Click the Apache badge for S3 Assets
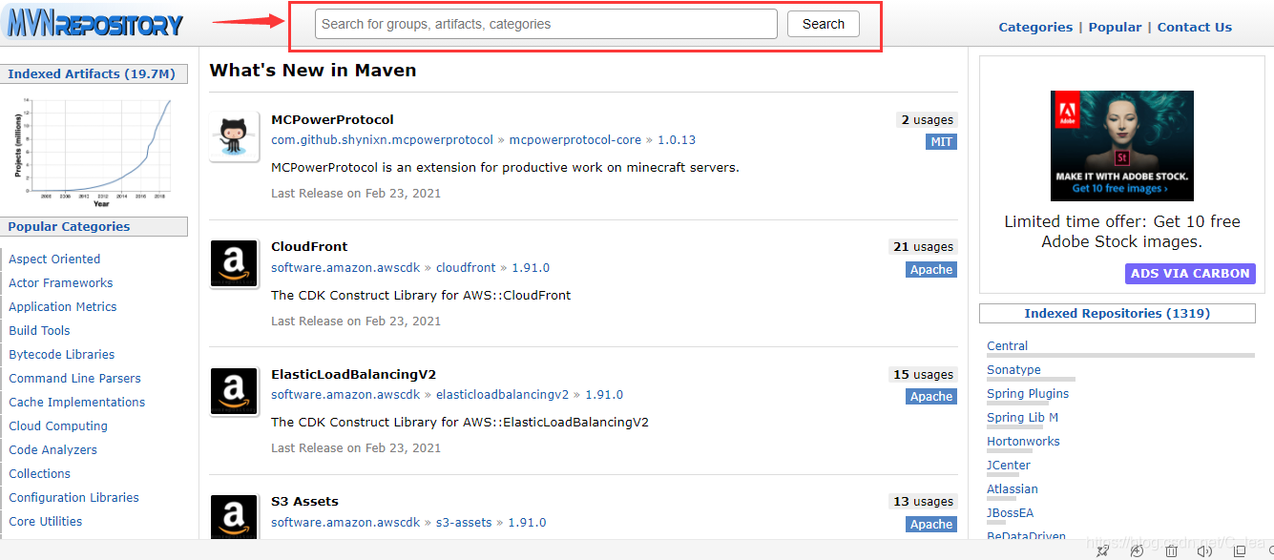This screenshot has height=560, width=1274. point(931,525)
